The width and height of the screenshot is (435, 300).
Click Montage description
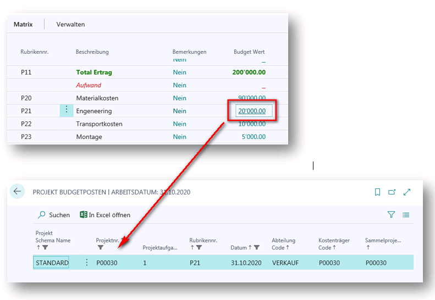pyautogui.click(x=89, y=137)
